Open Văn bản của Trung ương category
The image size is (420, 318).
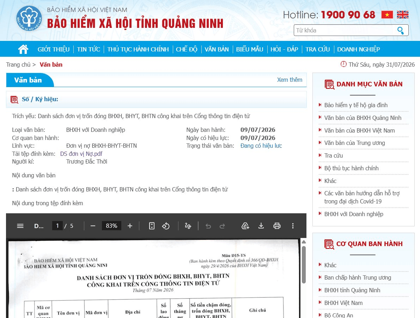(x=354, y=143)
